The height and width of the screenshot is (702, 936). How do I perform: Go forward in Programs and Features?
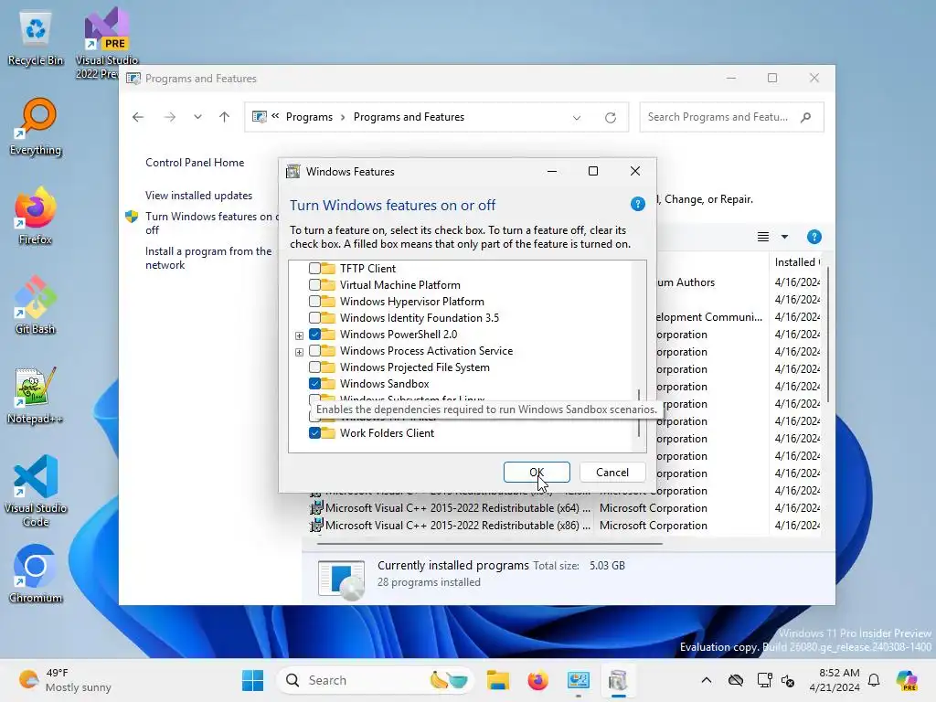coord(170,117)
